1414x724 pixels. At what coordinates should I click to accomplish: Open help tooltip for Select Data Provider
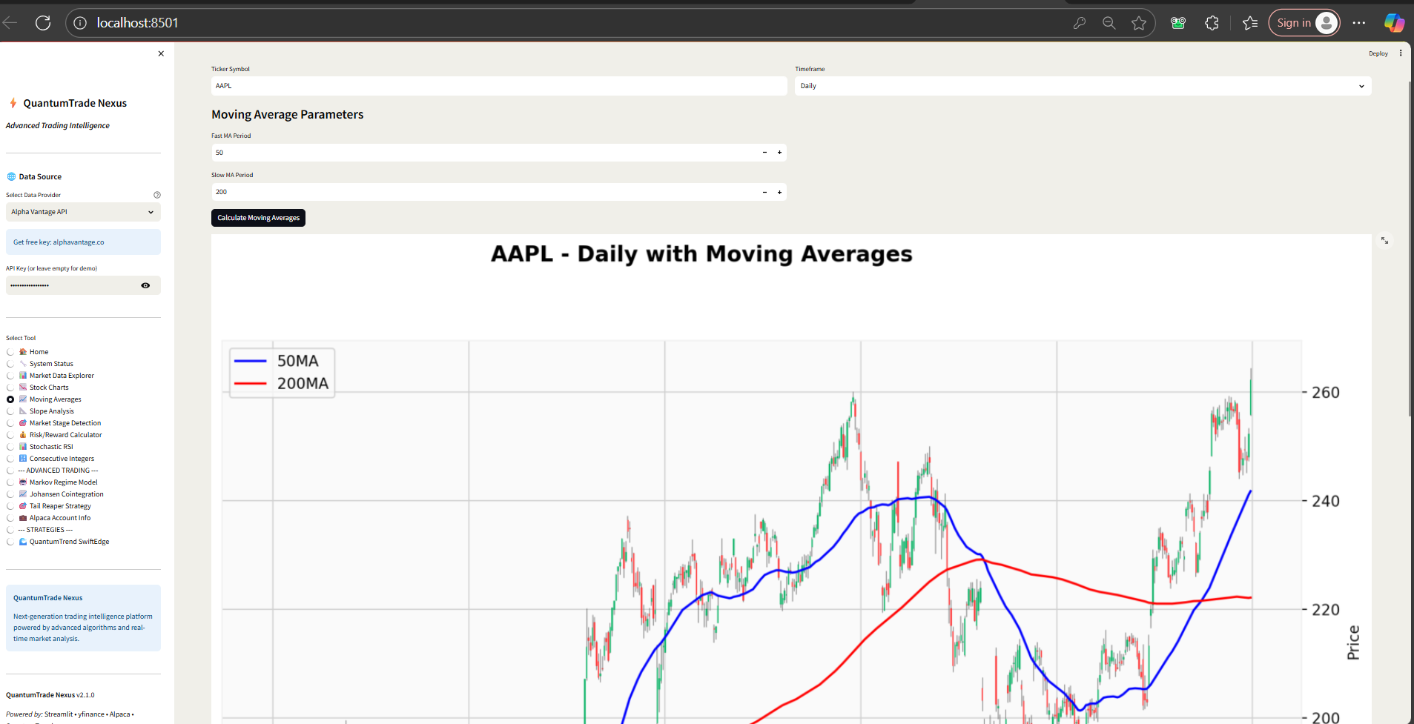pos(157,195)
